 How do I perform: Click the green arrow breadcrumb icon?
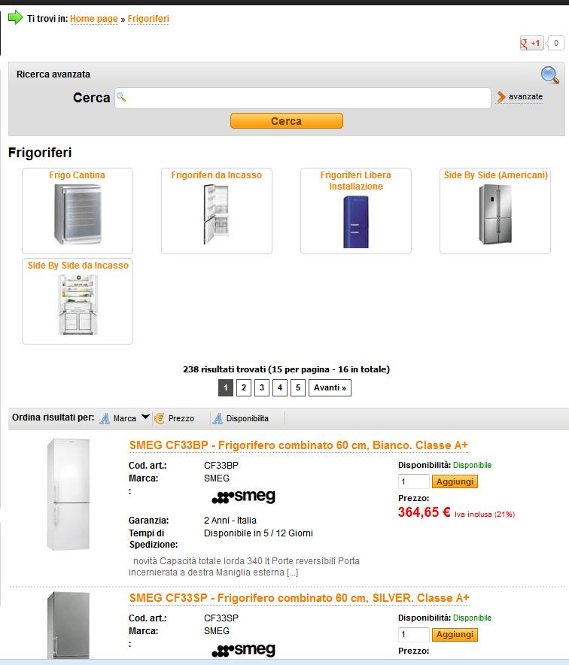(x=16, y=18)
